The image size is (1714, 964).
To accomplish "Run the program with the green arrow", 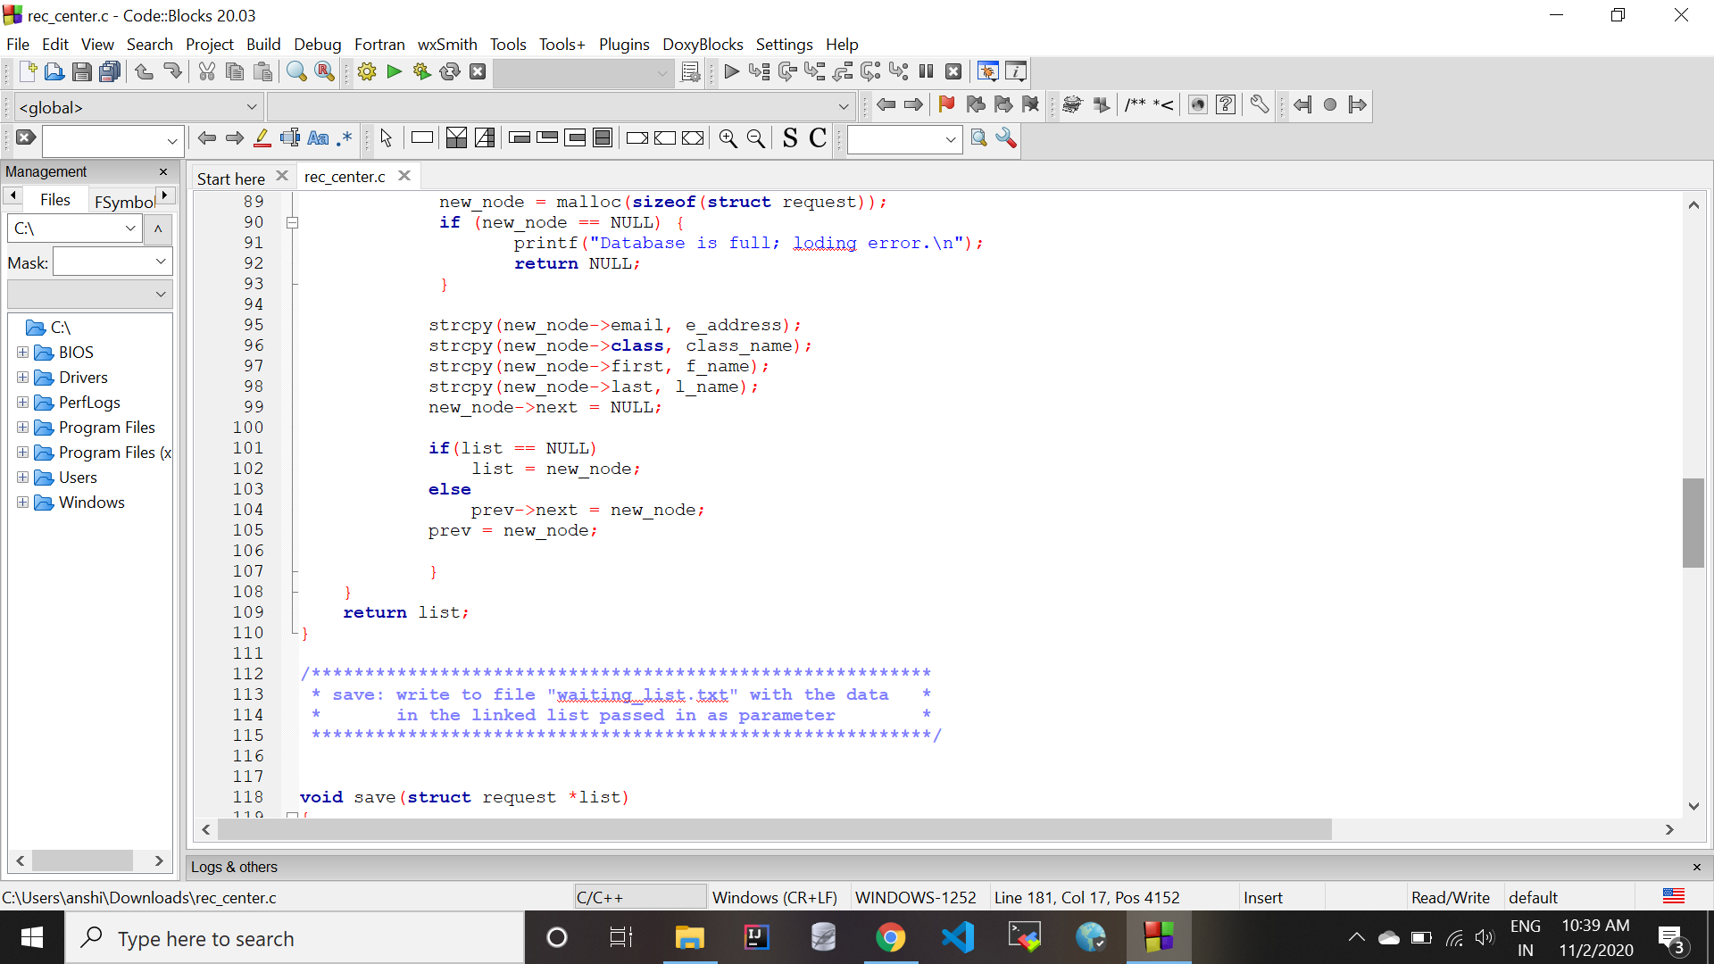I will coord(394,71).
